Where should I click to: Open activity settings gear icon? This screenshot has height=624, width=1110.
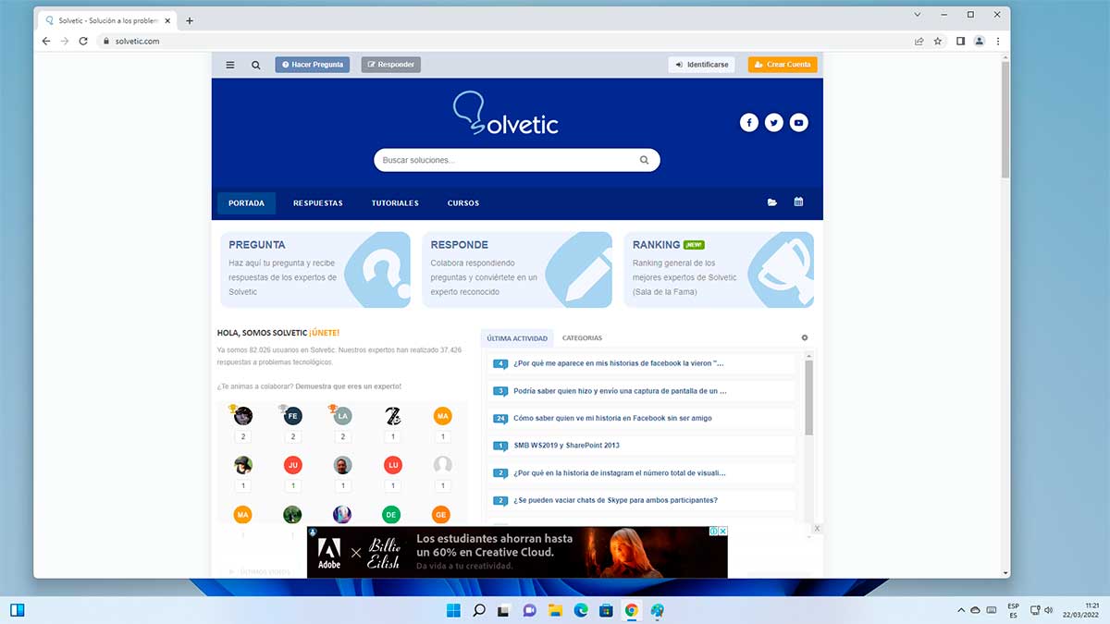coord(805,338)
